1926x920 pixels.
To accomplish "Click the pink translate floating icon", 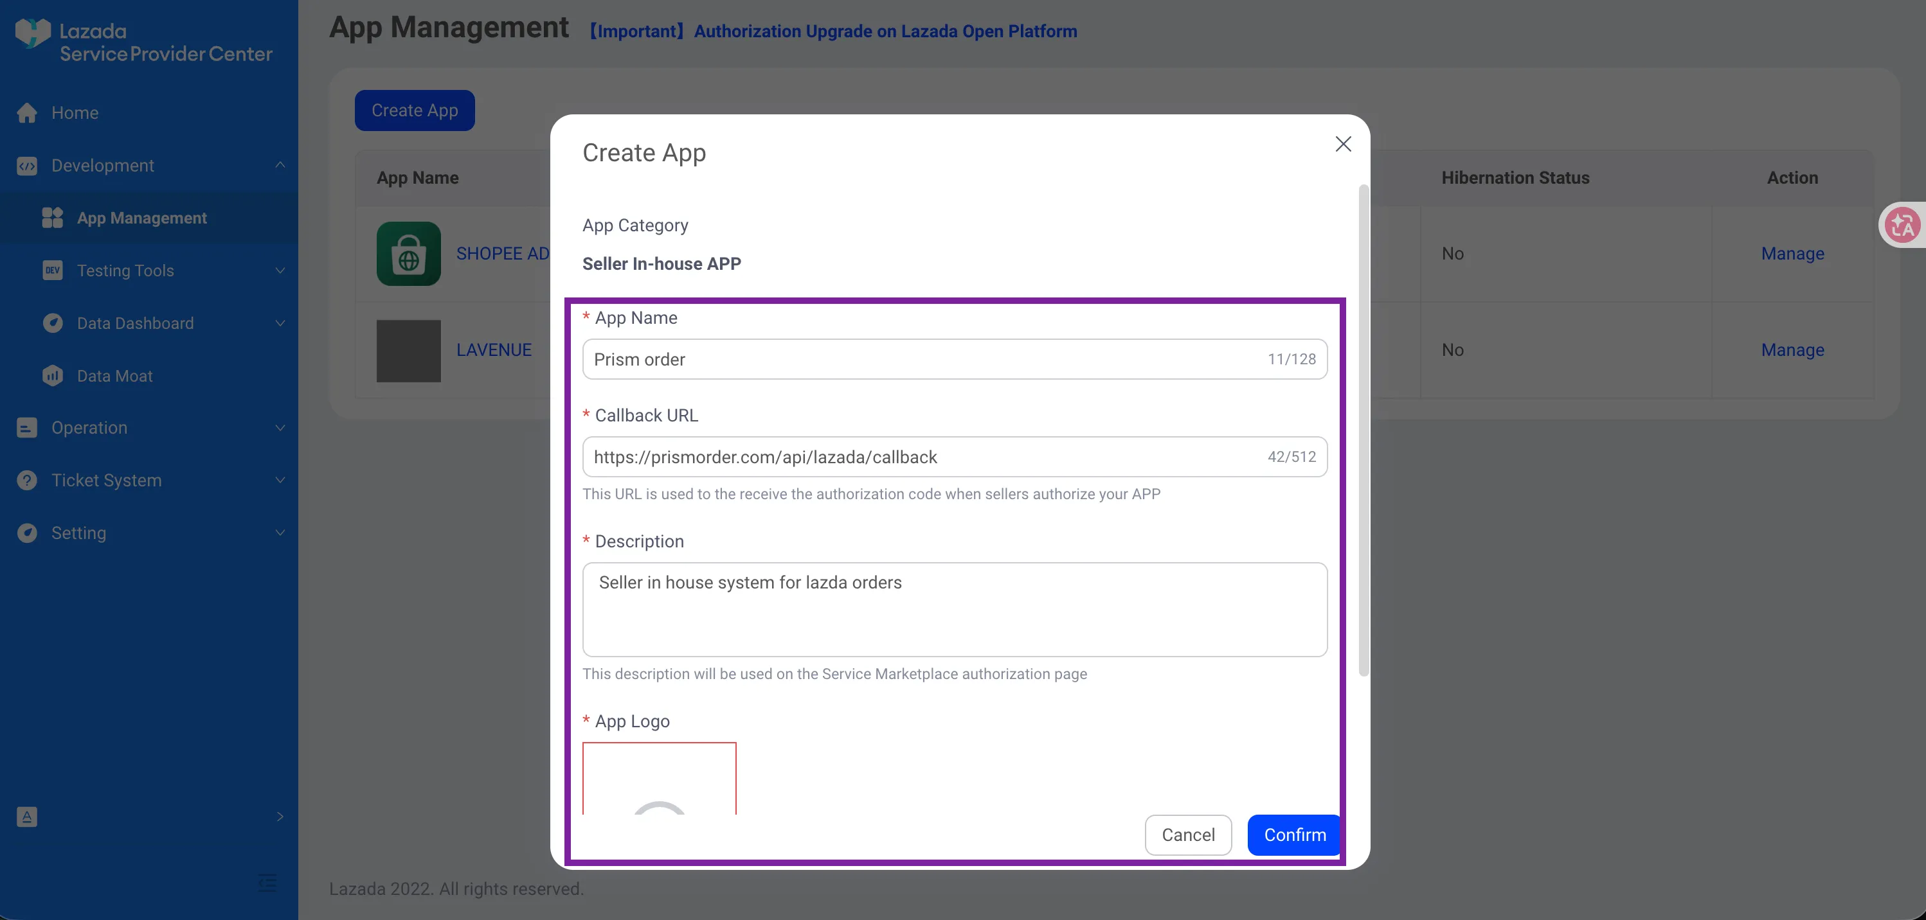I will click(1902, 225).
